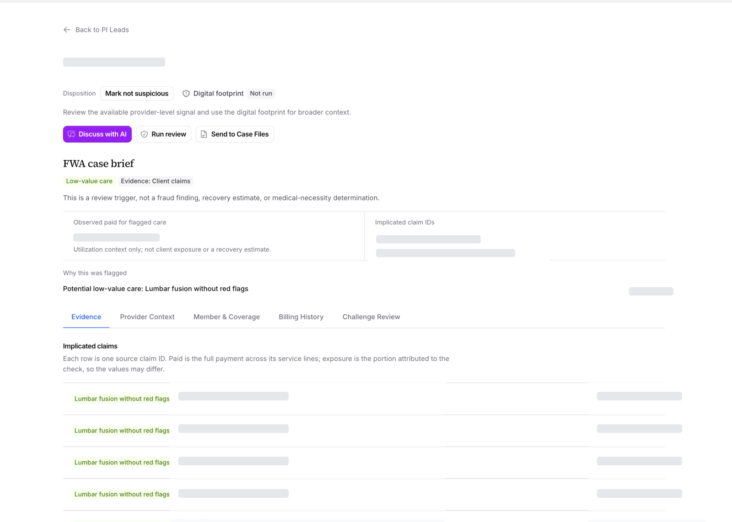Open the Challenge Review tab
This screenshot has height=522, width=732.
(x=371, y=317)
